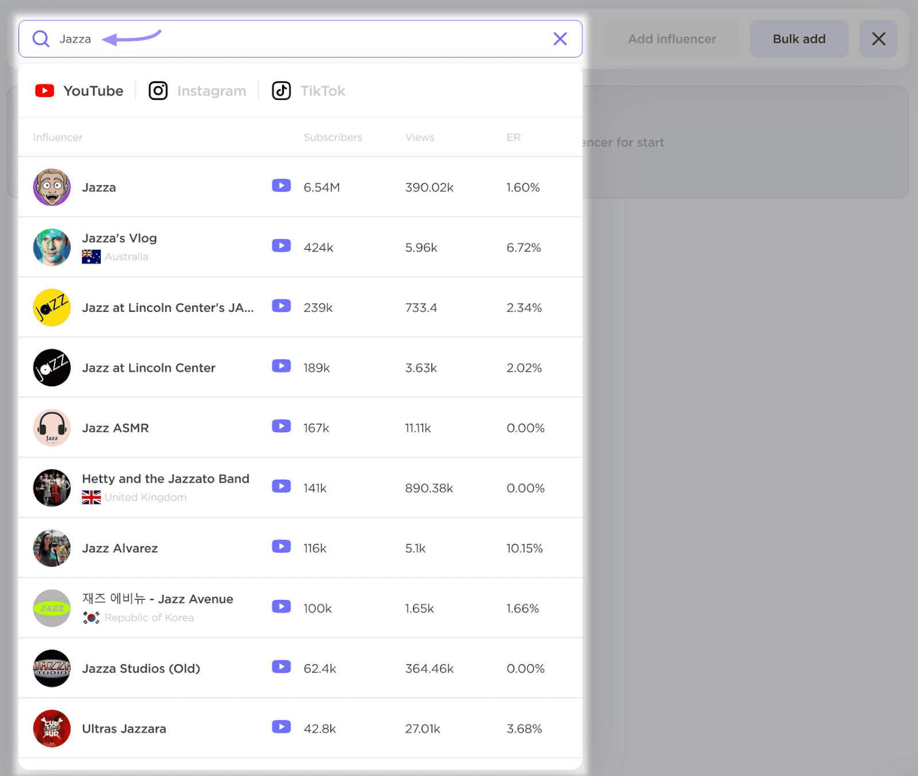Click the Jazz at Lincoln Center logo thumbnail
Screen dimensions: 918x776
[52, 367]
